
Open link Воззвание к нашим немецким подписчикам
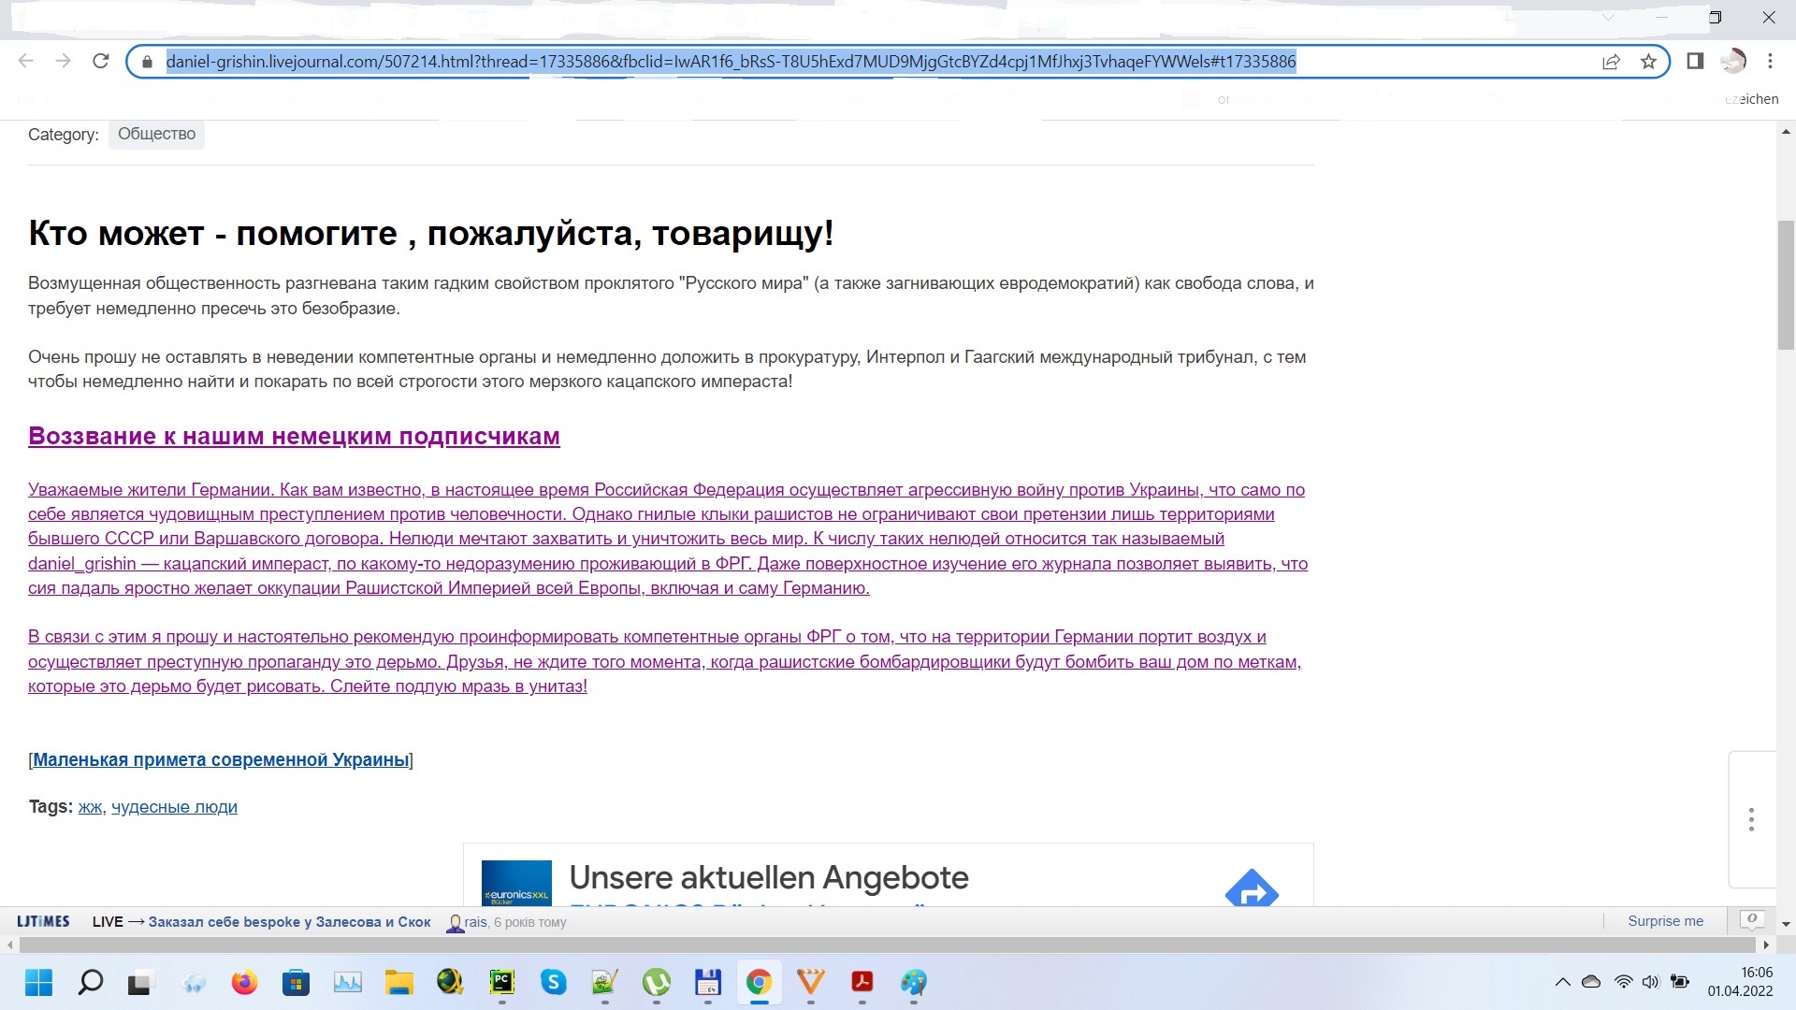coord(294,436)
